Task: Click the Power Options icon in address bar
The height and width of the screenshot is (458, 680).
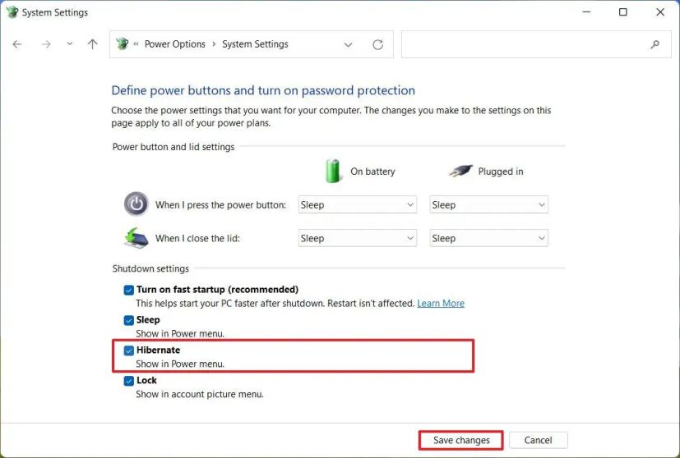Action: (x=123, y=44)
